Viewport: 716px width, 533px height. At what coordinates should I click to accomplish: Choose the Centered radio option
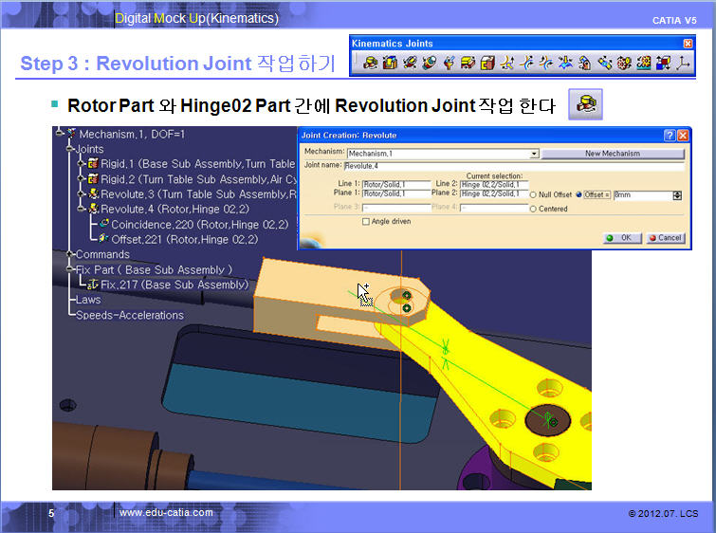tap(535, 209)
